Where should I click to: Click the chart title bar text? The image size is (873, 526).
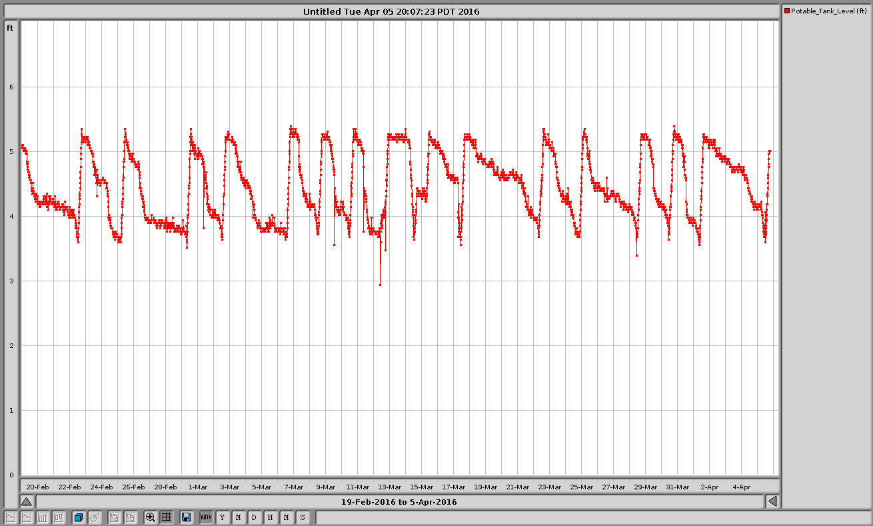pyautogui.click(x=391, y=11)
